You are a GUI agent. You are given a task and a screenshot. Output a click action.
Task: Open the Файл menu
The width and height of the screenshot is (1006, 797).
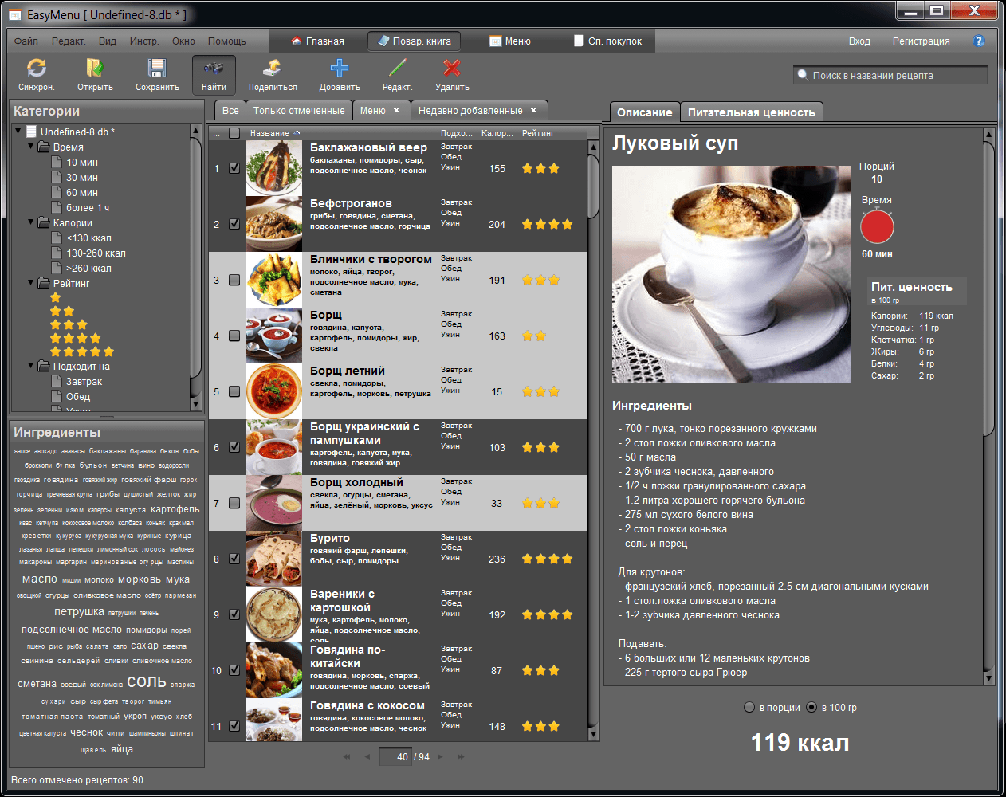(x=26, y=41)
